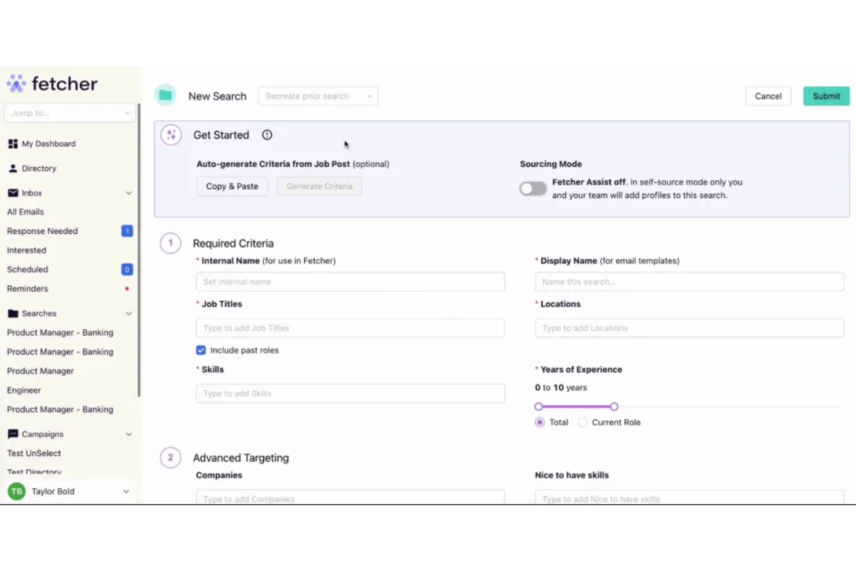This screenshot has width=856, height=571.
Task: Open the Recreate prior search dropdown
Action: (x=318, y=96)
